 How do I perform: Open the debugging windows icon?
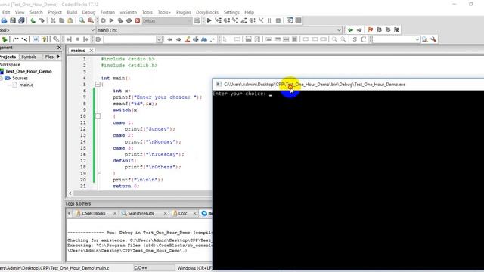coord(290,20)
